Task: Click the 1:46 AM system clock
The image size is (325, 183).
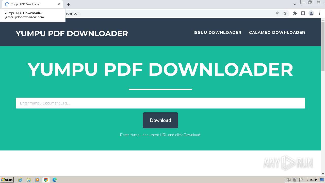Action: (x=312, y=180)
